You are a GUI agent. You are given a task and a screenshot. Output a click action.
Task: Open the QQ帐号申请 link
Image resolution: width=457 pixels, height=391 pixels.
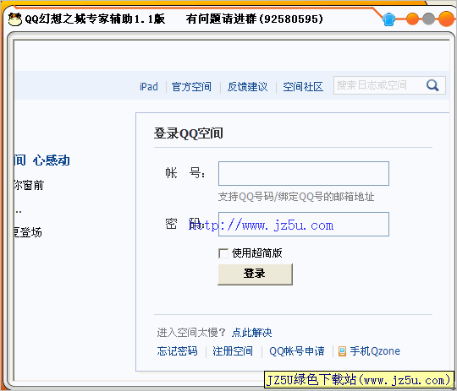point(297,351)
